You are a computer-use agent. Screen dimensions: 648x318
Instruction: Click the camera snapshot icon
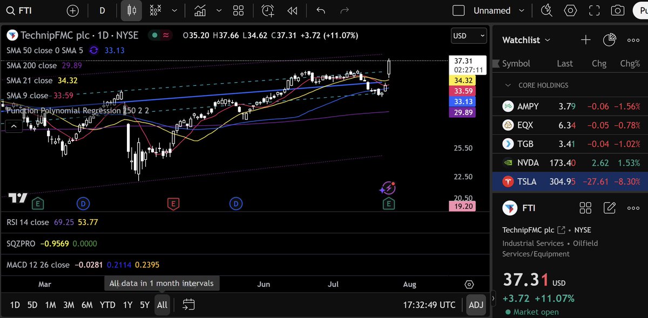617,10
